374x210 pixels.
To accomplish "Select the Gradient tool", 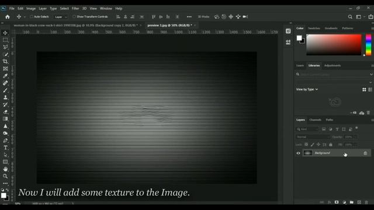I will [x=5, y=119].
